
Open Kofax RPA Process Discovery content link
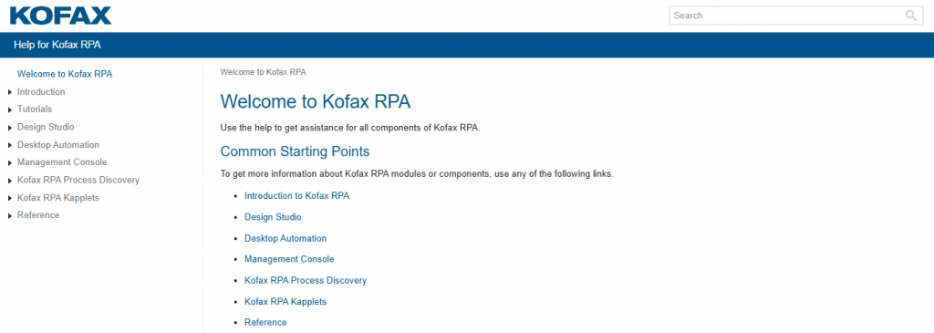[x=306, y=280]
